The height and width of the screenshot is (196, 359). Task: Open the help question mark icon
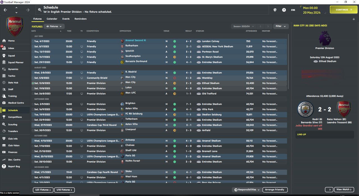pyautogui.click(x=284, y=10)
